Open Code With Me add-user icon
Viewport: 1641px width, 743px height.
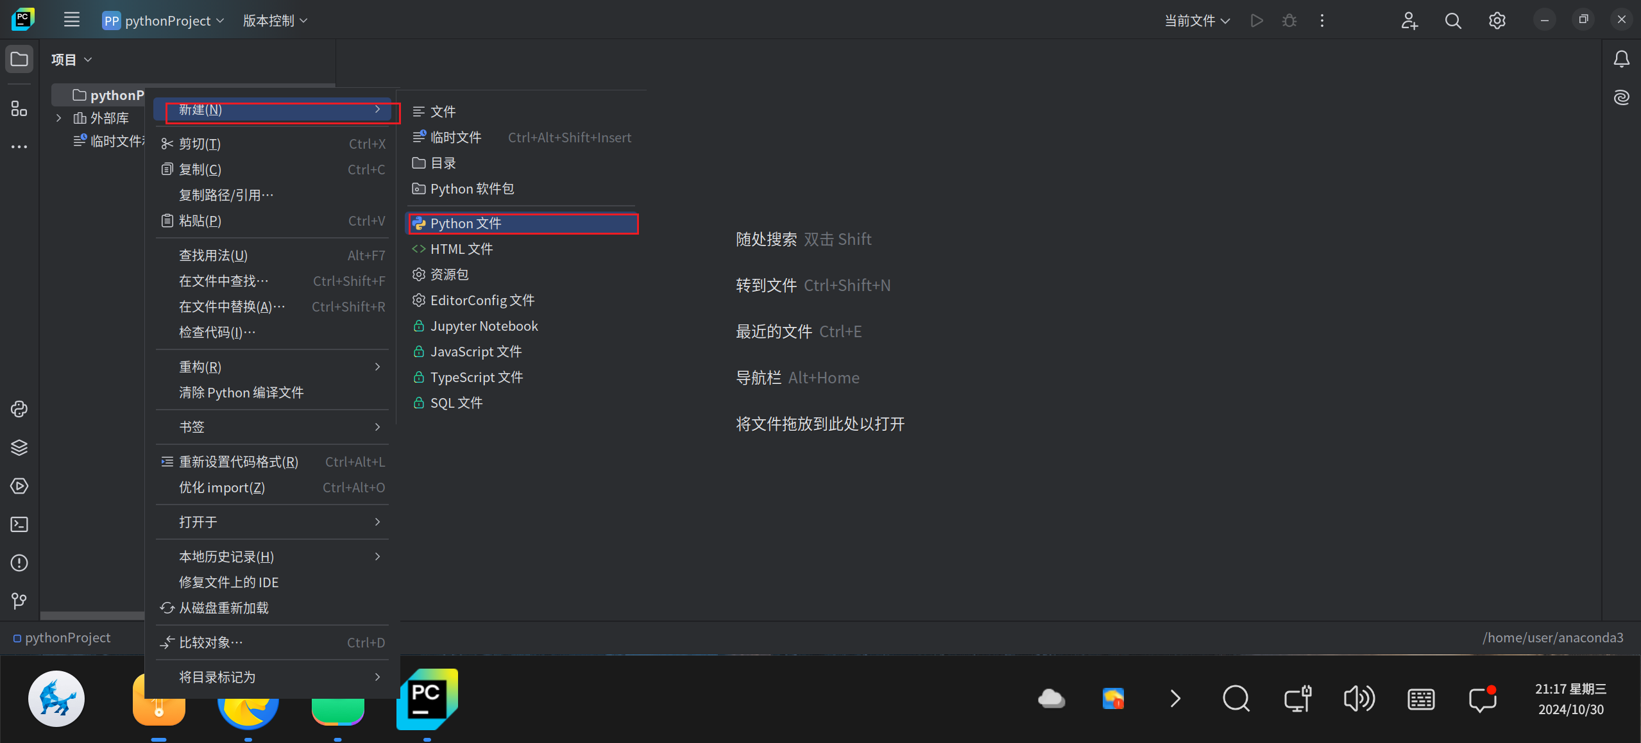point(1409,21)
